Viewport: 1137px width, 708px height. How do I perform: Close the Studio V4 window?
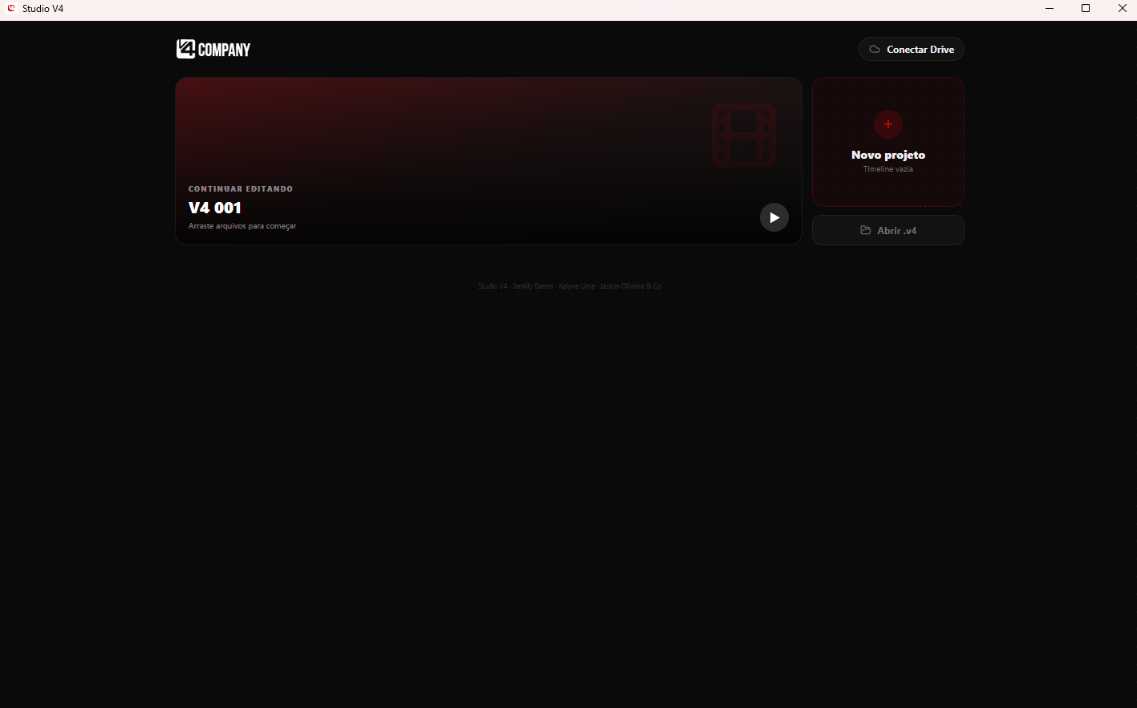[x=1122, y=9]
